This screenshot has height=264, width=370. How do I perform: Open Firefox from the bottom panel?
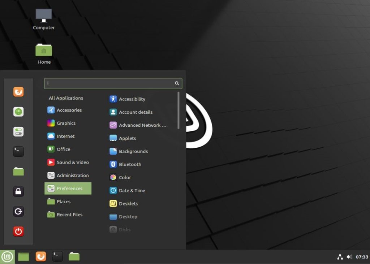click(x=40, y=256)
